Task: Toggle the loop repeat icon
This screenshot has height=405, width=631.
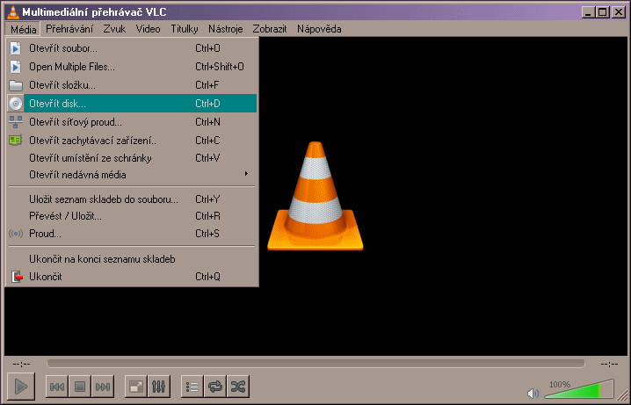Action: point(215,387)
